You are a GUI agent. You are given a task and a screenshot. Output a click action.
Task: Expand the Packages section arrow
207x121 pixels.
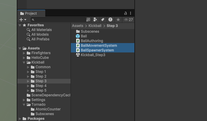(20, 119)
